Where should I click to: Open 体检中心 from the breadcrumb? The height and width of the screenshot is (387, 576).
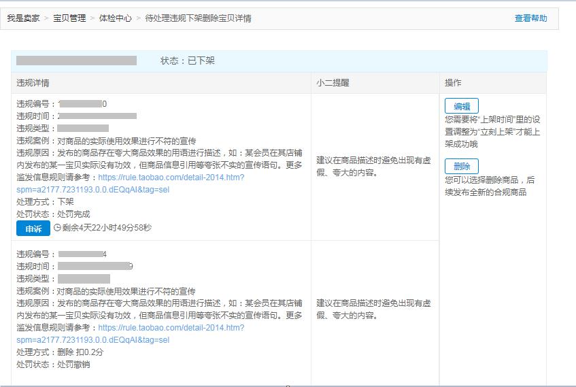click(115, 18)
